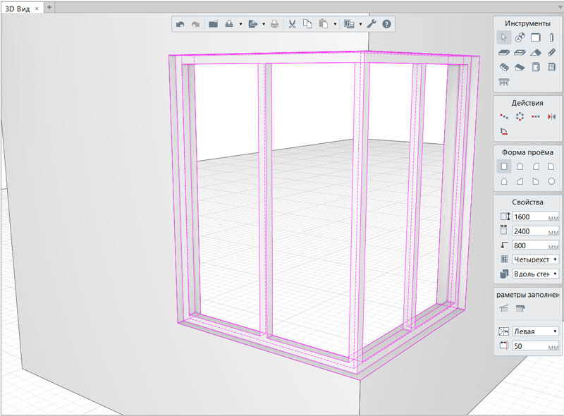Select the arrow selection tool
Viewport: 564px width, 416px height.
coord(504,37)
